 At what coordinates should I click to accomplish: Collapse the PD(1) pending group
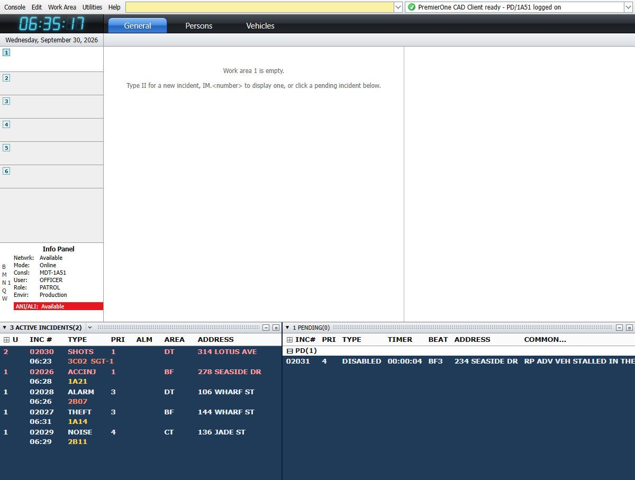289,351
